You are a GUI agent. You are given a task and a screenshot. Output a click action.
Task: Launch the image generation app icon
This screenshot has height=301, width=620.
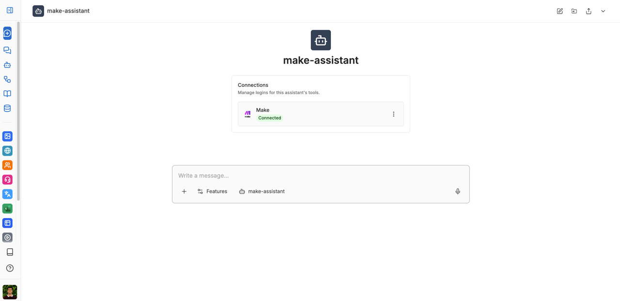click(7, 136)
